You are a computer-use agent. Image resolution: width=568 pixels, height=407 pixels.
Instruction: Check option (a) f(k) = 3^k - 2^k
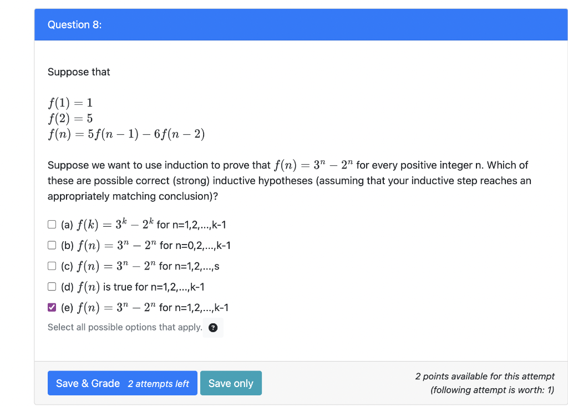[x=52, y=224]
